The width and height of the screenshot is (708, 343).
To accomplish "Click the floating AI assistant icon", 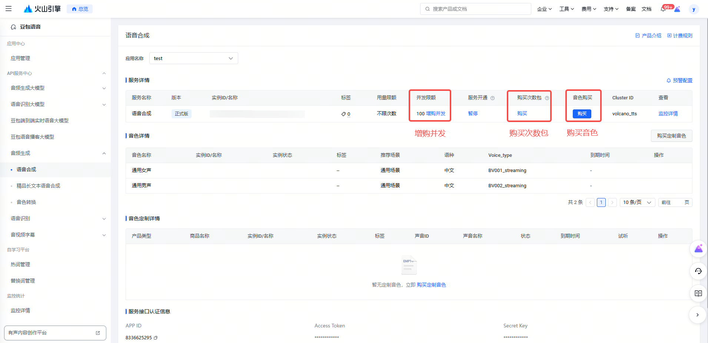I will [x=698, y=249].
